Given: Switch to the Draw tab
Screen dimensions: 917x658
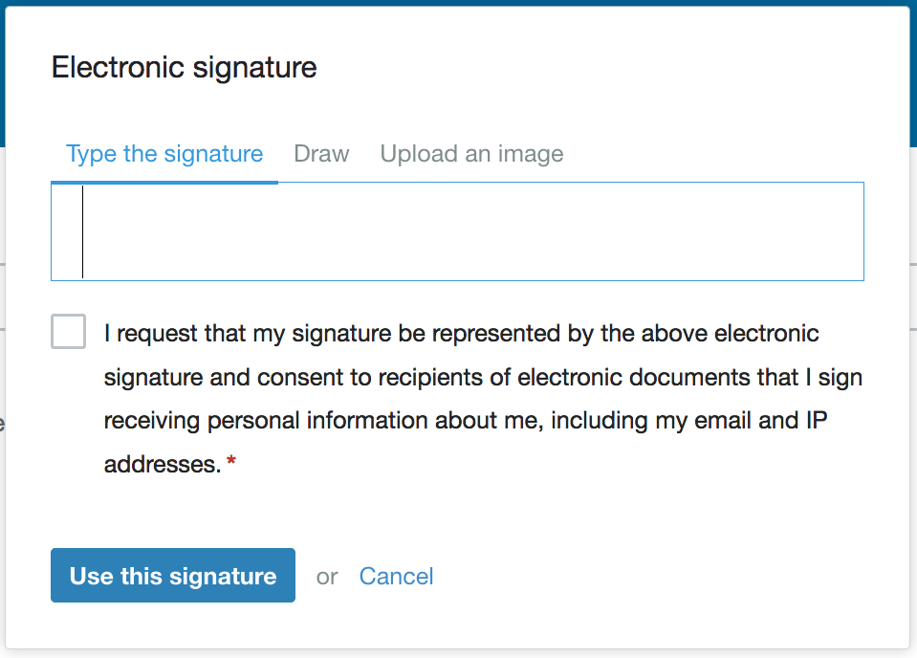Looking at the screenshot, I should tap(321, 153).
